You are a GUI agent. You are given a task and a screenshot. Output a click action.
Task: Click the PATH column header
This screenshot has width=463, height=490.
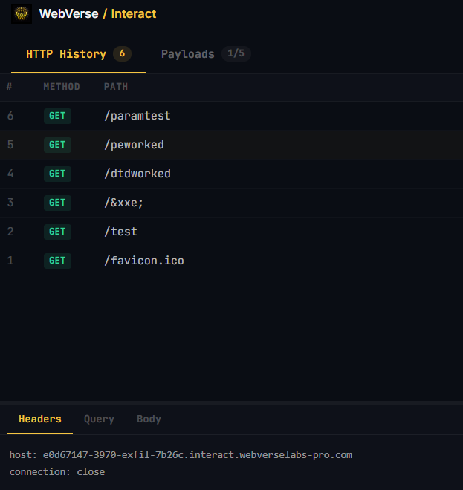[116, 87]
